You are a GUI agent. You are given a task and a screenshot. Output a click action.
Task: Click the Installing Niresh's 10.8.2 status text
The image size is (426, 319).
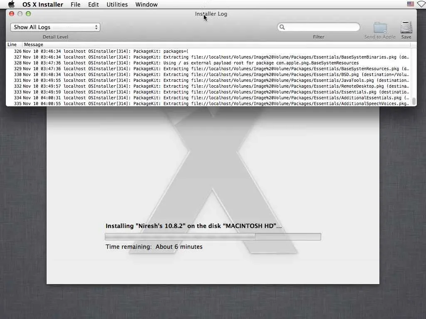[x=193, y=226]
